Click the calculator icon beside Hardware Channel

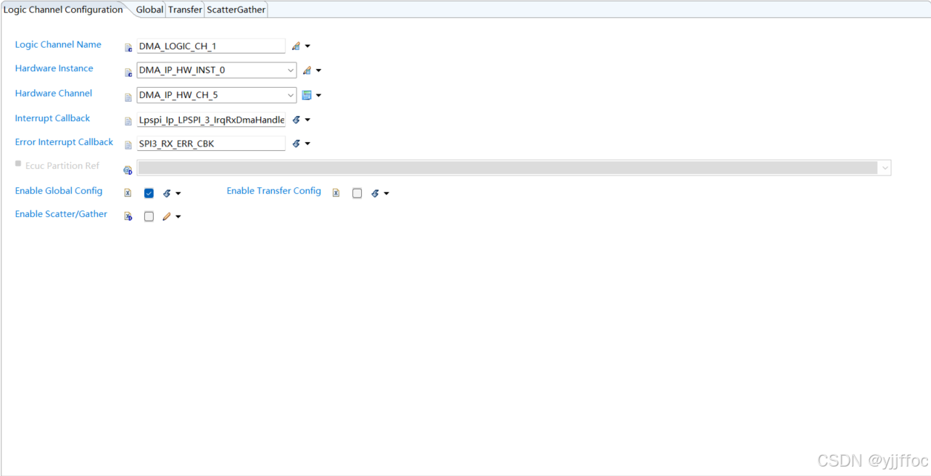[x=307, y=95]
